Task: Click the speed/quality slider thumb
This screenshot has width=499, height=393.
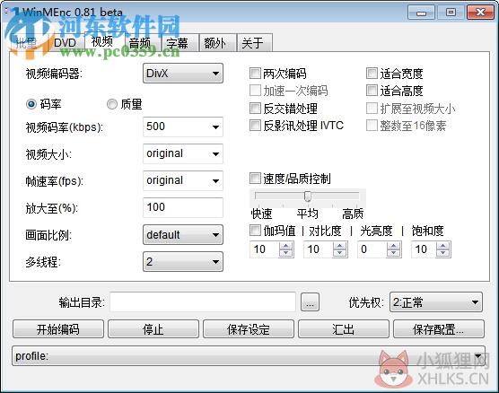Action: (308, 196)
